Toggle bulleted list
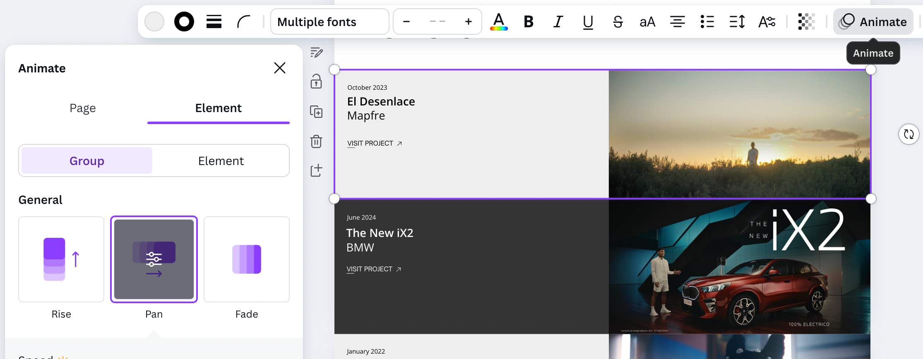 pyautogui.click(x=707, y=22)
